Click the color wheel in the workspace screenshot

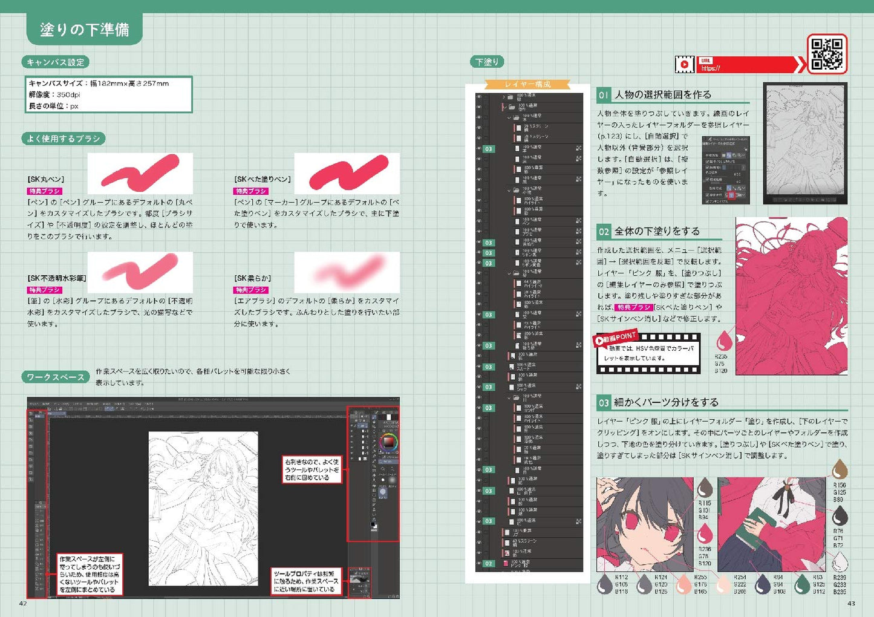click(388, 443)
